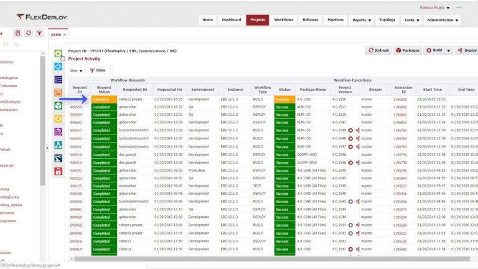Click the Packages button
478x269 pixels.
tap(408, 50)
